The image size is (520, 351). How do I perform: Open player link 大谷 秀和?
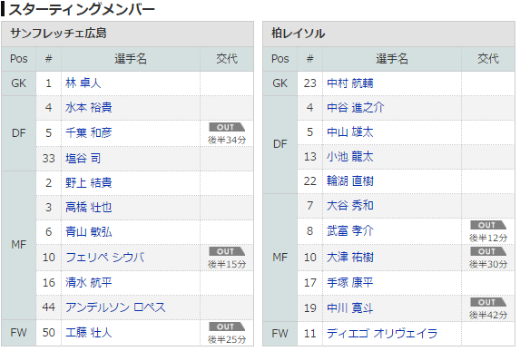[350, 206]
